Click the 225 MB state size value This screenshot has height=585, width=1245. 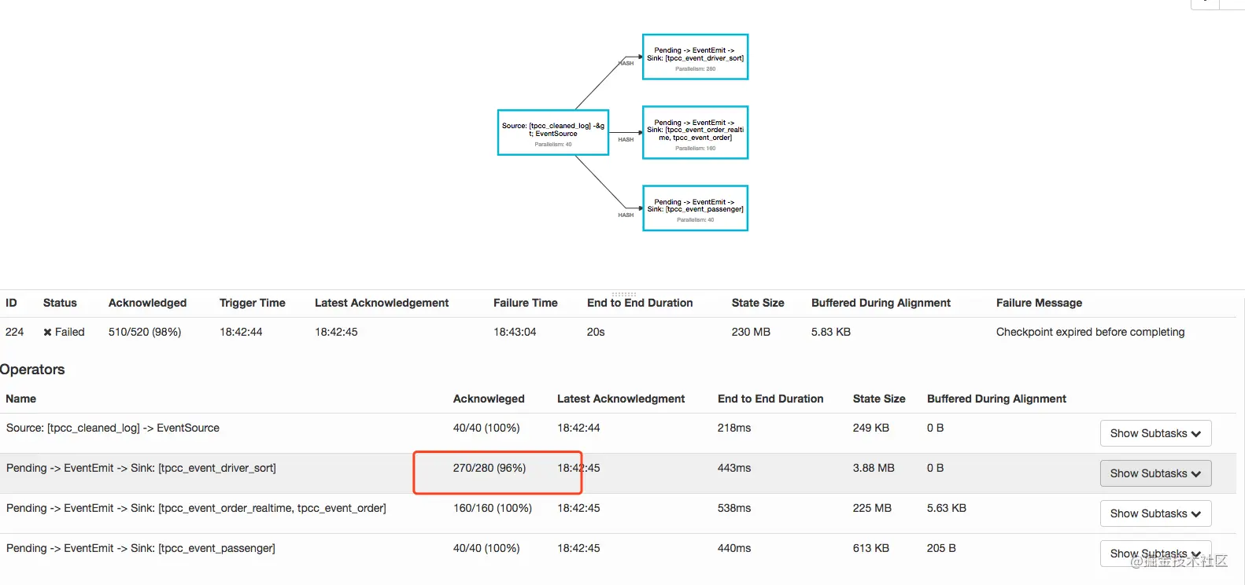872,508
